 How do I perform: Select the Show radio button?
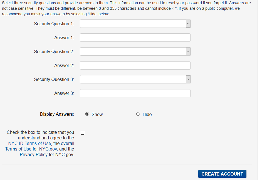coord(87,114)
